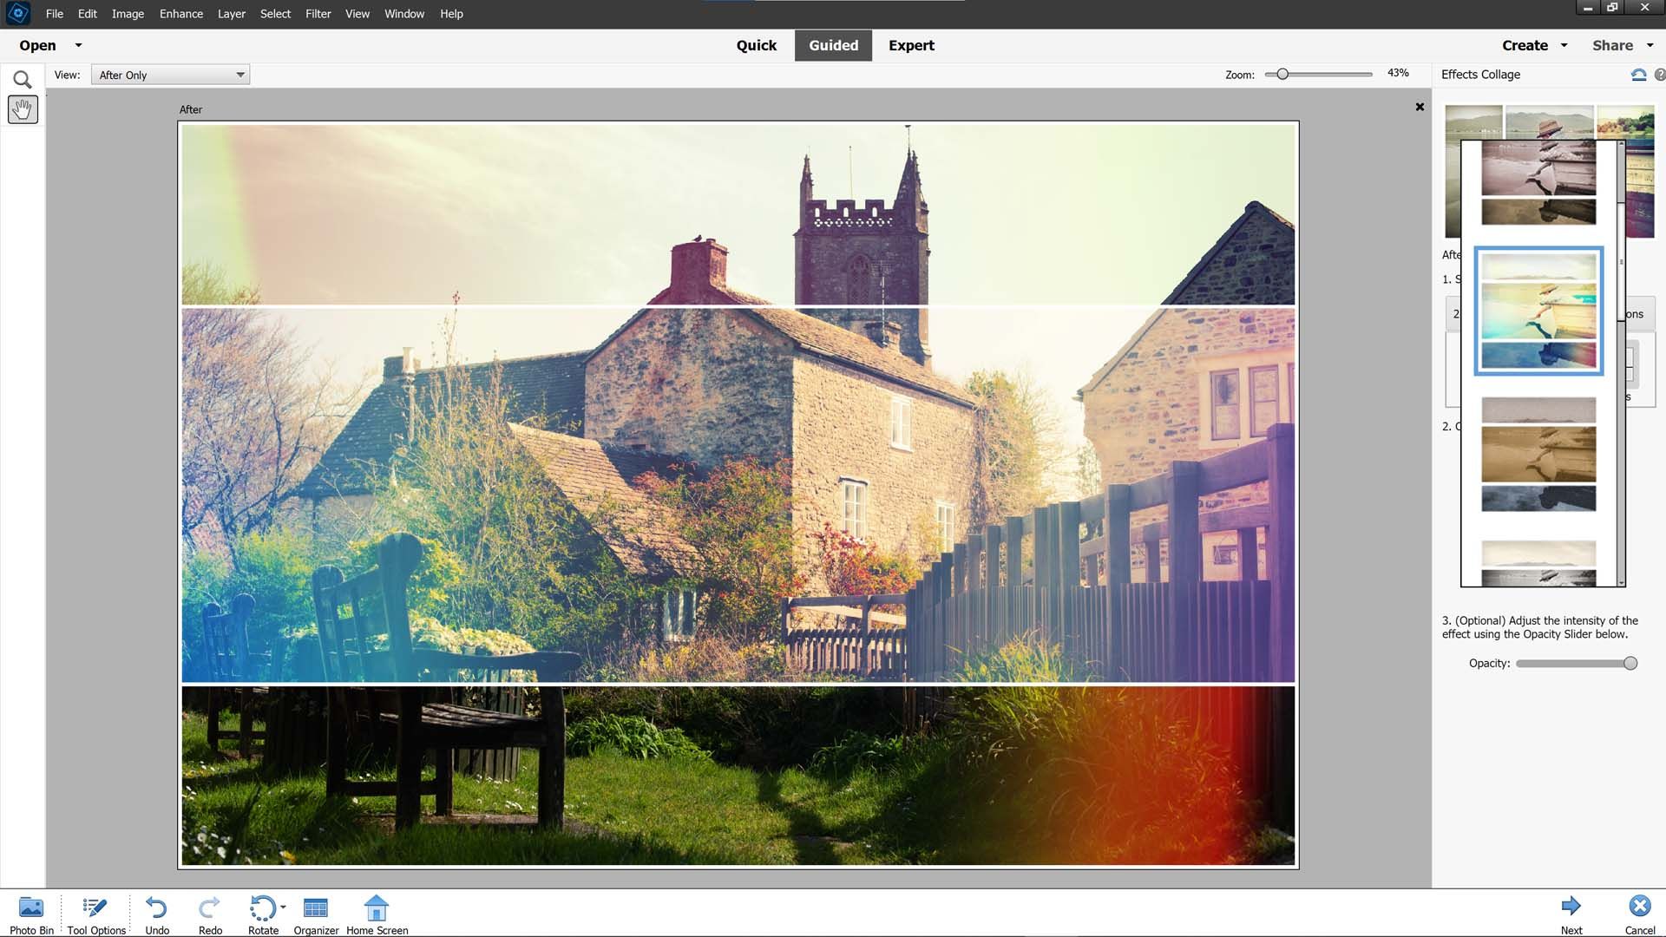Image resolution: width=1666 pixels, height=937 pixels.
Task: Click the Next arrow button
Action: pyautogui.click(x=1571, y=915)
